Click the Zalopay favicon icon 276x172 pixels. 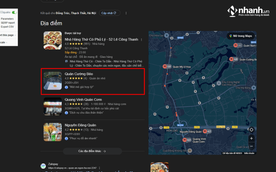43,166
